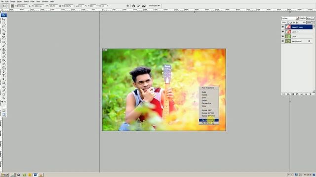The image size is (316, 177).
Task: Select the Zoom tool
Action: tap(3, 98)
